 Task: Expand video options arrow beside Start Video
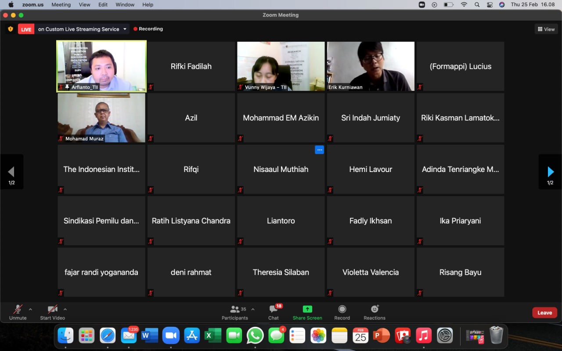[65, 309]
